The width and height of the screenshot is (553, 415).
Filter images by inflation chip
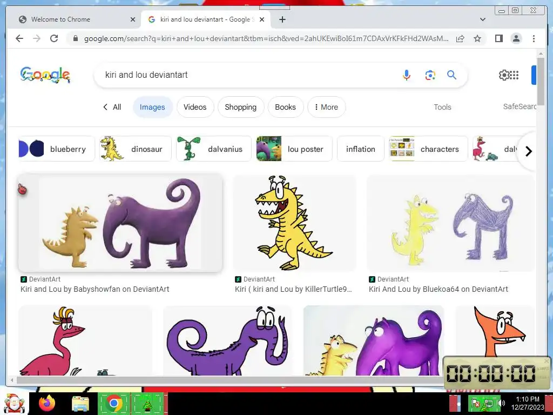pyautogui.click(x=360, y=149)
